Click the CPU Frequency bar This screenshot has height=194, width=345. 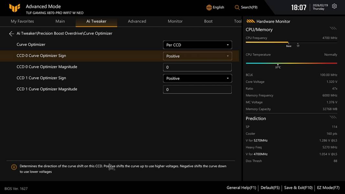[291, 42]
